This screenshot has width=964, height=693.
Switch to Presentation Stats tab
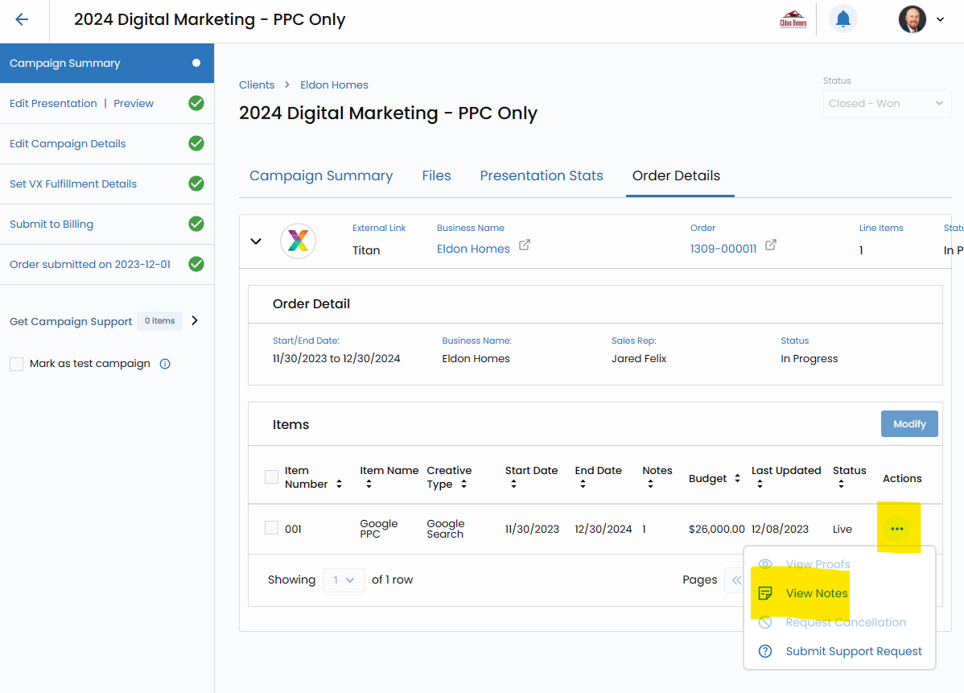coord(541,175)
